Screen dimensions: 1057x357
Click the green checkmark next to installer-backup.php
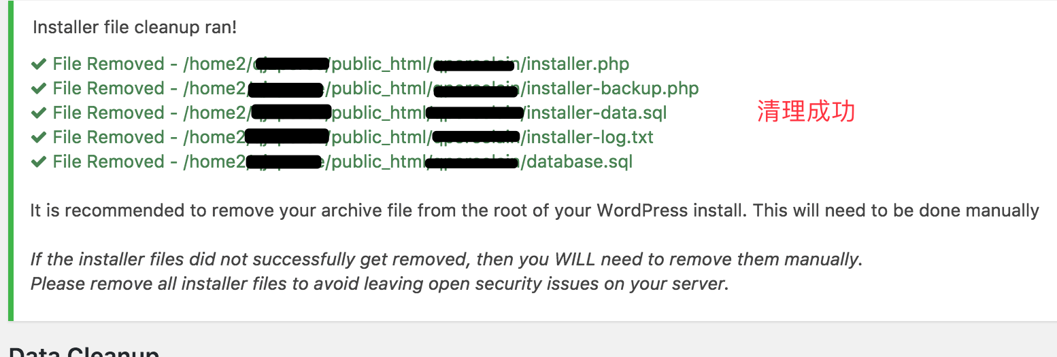tap(38, 89)
